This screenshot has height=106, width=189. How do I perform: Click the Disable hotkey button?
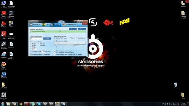tap(47, 39)
